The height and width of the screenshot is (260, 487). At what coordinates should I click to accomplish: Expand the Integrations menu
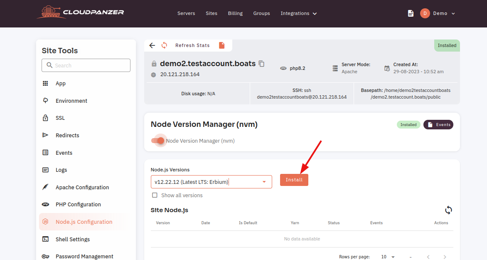pos(298,13)
